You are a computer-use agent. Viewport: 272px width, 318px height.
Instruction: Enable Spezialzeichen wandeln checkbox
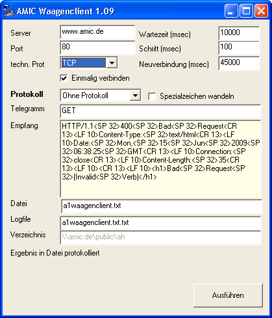coord(152,96)
